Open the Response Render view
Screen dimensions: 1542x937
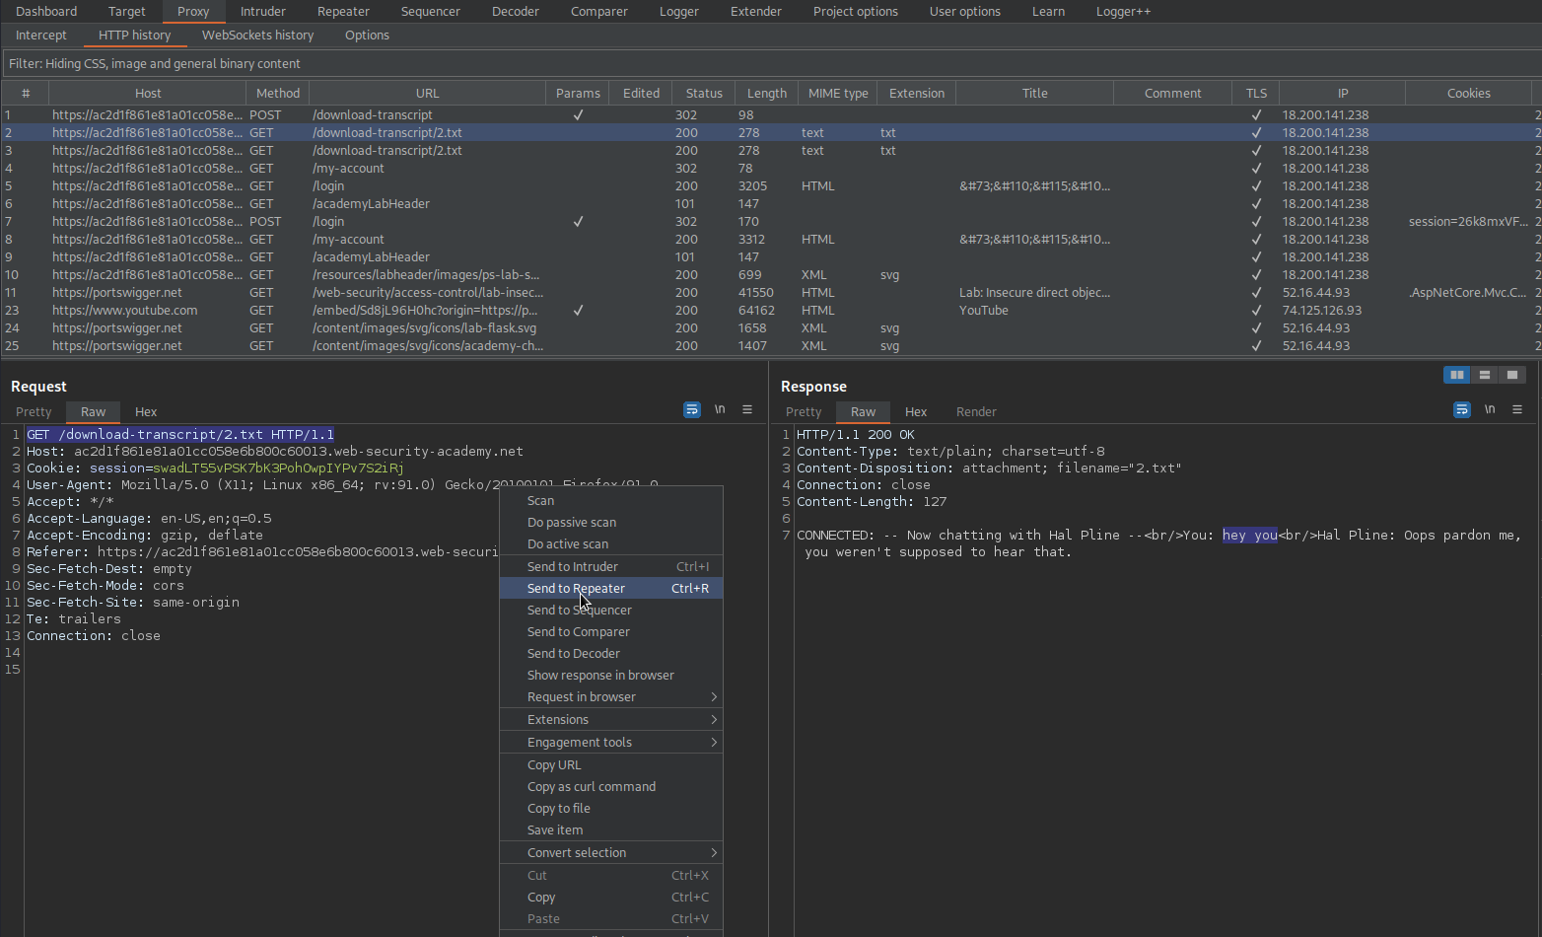point(976,412)
